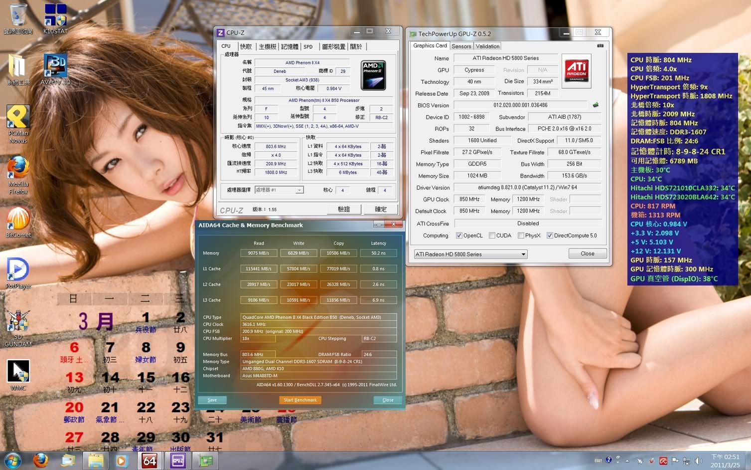Toggle the CUDA checkbox

coord(492,235)
